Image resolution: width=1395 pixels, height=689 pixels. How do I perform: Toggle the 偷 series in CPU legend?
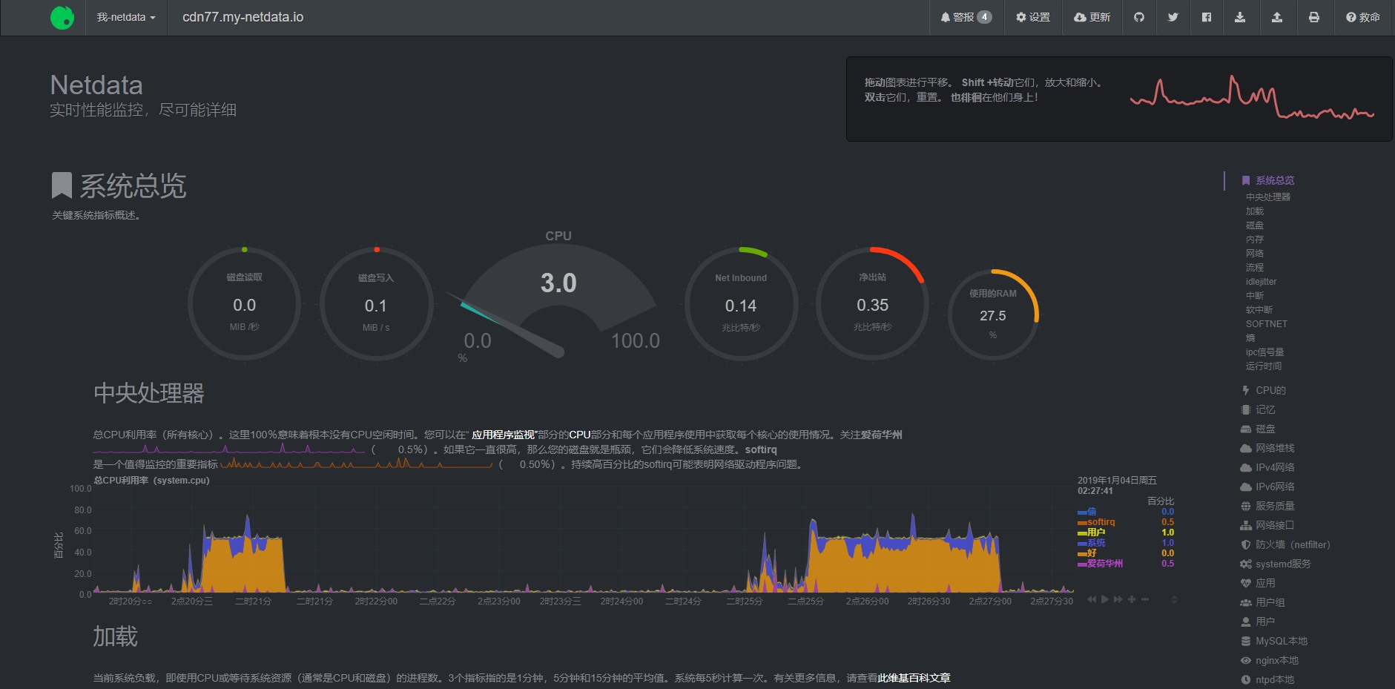click(x=1092, y=512)
